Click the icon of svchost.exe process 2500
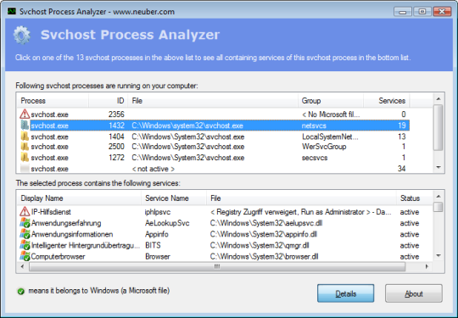 (25, 147)
